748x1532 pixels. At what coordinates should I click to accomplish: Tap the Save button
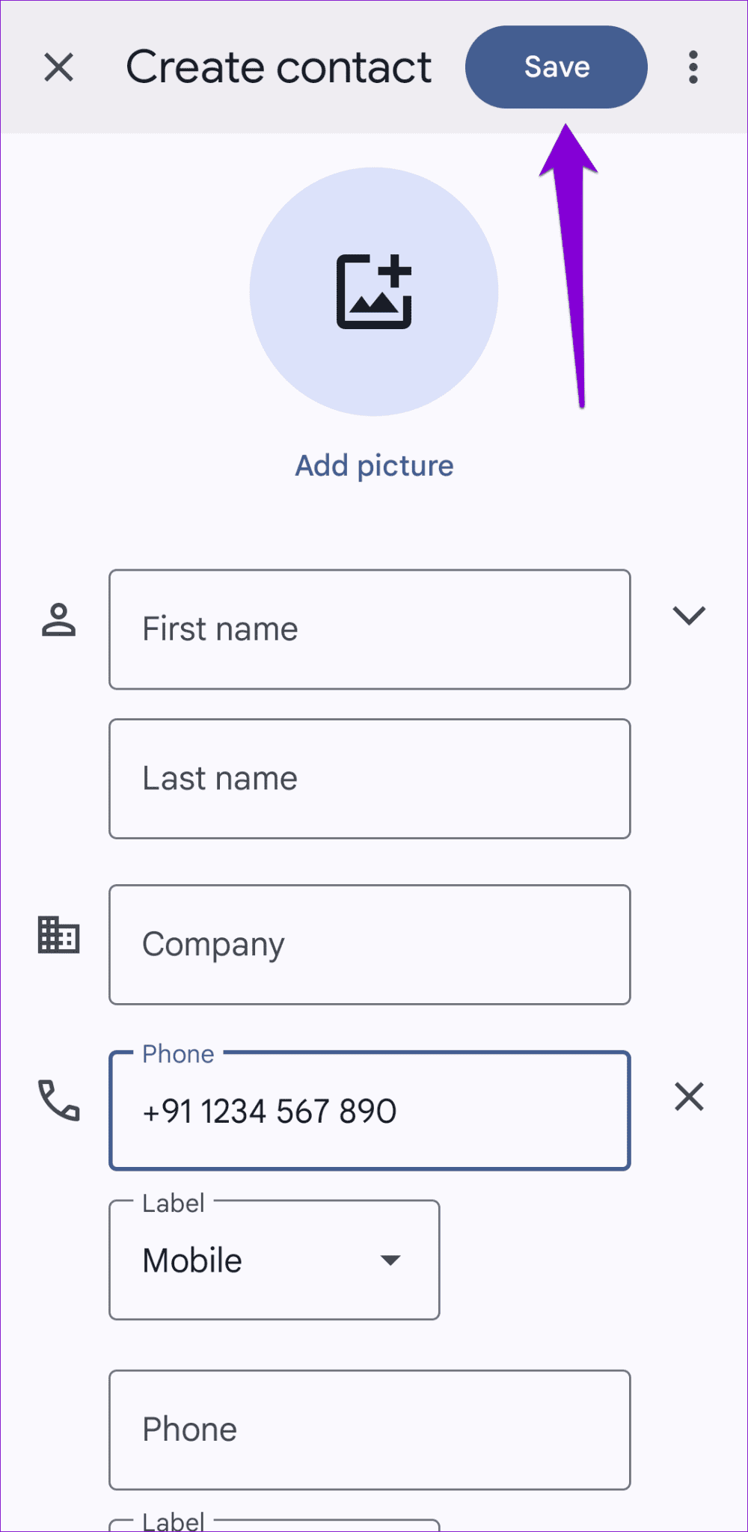click(x=556, y=67)
